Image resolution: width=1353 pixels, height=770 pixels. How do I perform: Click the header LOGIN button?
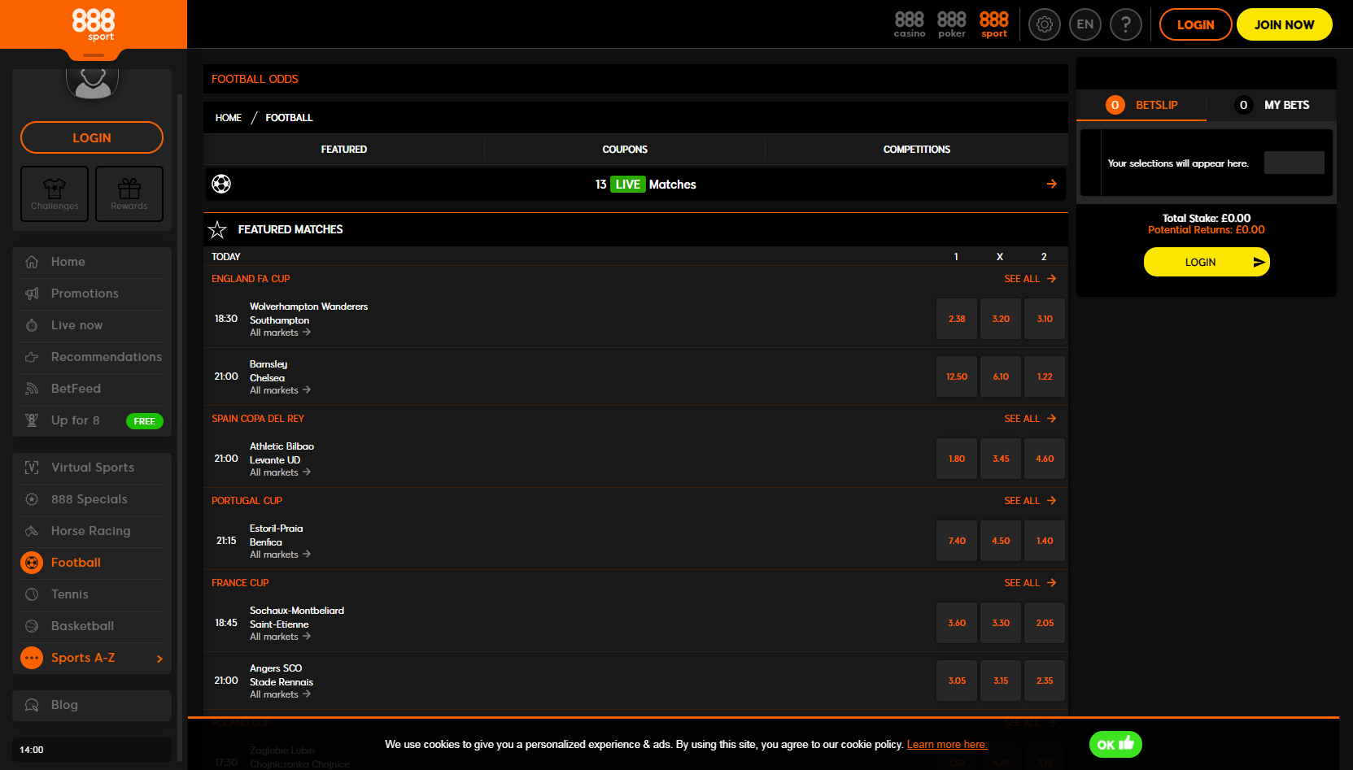1195,24
